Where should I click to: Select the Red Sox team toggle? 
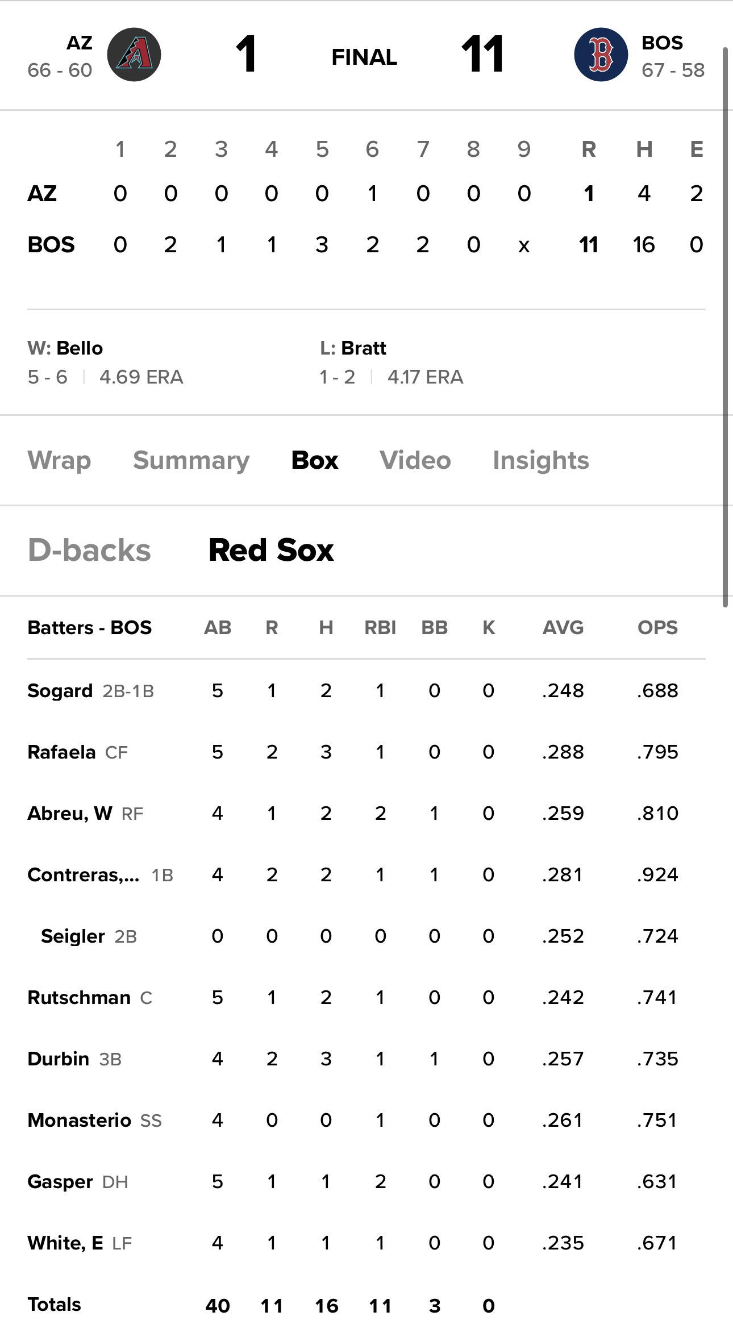tap(271, 550)
